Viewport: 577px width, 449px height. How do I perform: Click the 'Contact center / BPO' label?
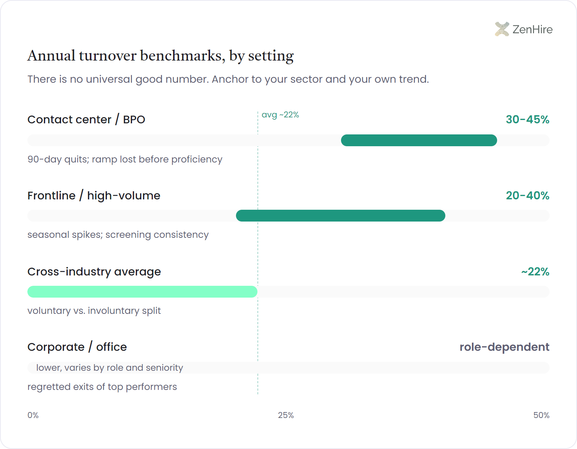click(x=86, y=120)
